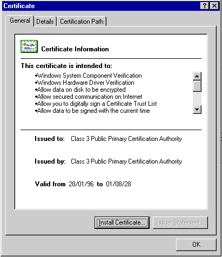Close the Certificate dialog with X
The width and height of the screenshot is (222, 257).
click(x=214, y=6)
